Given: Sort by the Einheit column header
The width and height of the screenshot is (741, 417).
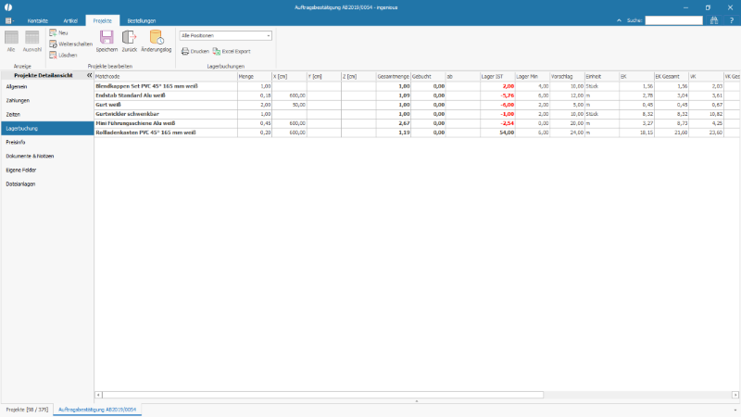Looking at the screenshot, I should click(x=602, y=76).
